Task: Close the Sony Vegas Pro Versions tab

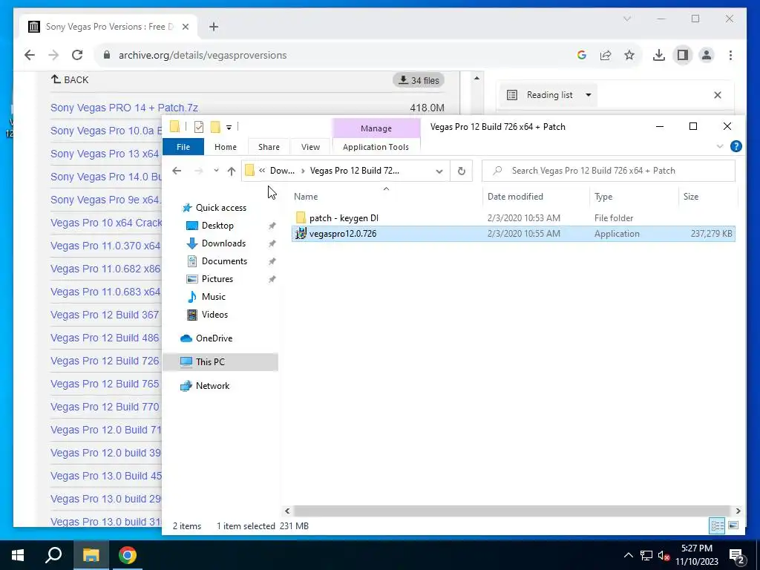Action: tap(185, 27)
